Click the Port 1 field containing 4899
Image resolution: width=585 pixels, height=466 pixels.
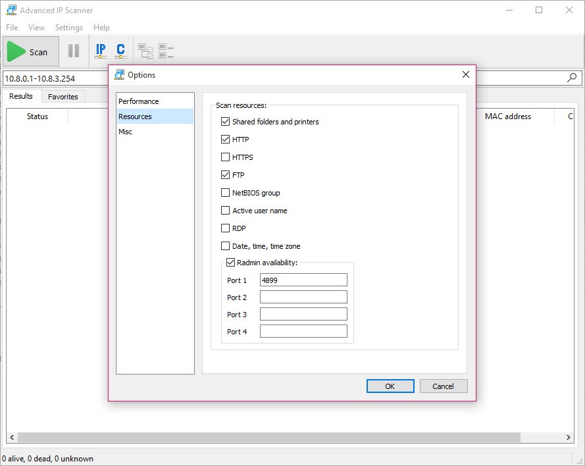click(x=303, y=280)
